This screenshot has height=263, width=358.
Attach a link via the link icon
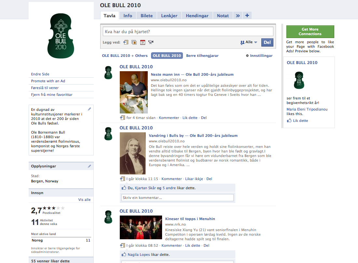pos(126,42)
